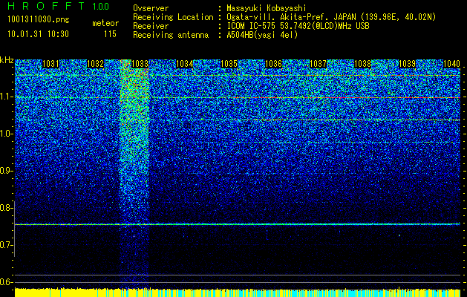The width and height of the screenshot is (467, 297).
Task: Click the 1.0 frequency axis label
Action: tap(6, 134)
